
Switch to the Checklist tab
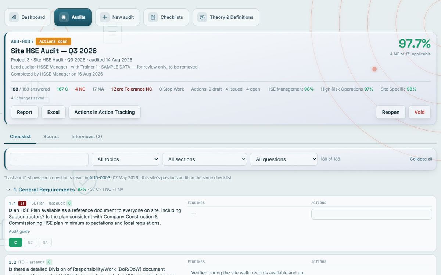pyautogui.click(x=20, y=136)
